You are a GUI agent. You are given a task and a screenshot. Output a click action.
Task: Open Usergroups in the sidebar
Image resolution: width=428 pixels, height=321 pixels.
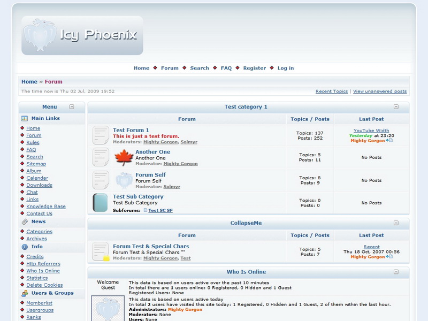(40, 310)
